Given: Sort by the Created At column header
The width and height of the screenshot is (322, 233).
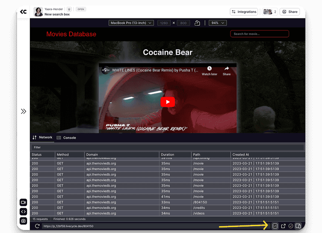Looking at the screenshot, I should (x=268, y=155).
